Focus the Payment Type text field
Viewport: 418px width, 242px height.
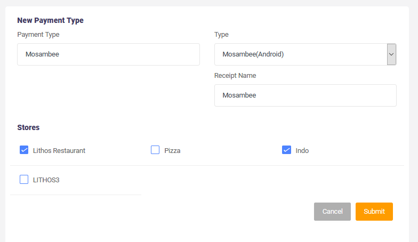coord(109,54)
